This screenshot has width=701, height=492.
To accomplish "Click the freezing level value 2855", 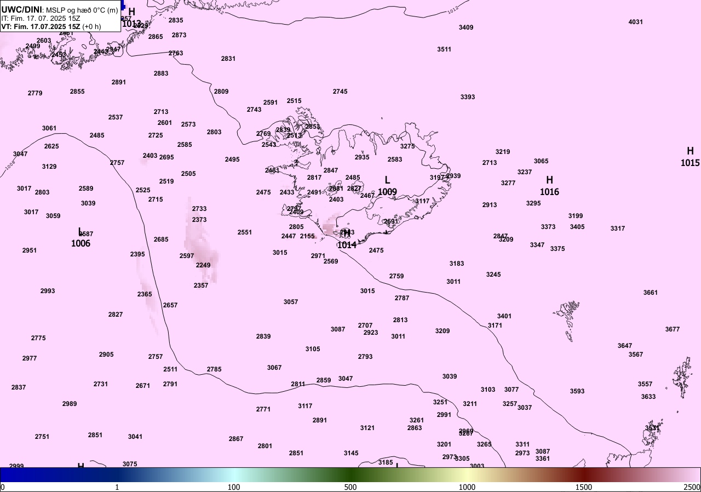I will (x=77, y=91).
